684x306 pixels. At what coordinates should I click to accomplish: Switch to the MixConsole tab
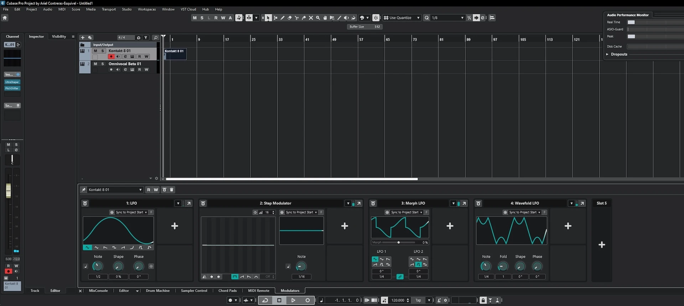[98, 291]
